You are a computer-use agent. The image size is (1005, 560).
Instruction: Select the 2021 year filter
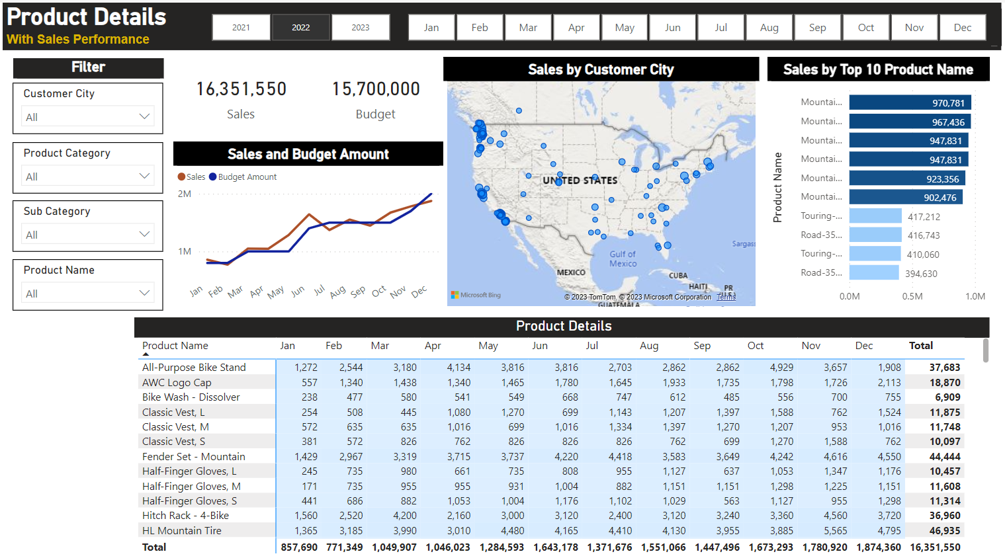241,27
